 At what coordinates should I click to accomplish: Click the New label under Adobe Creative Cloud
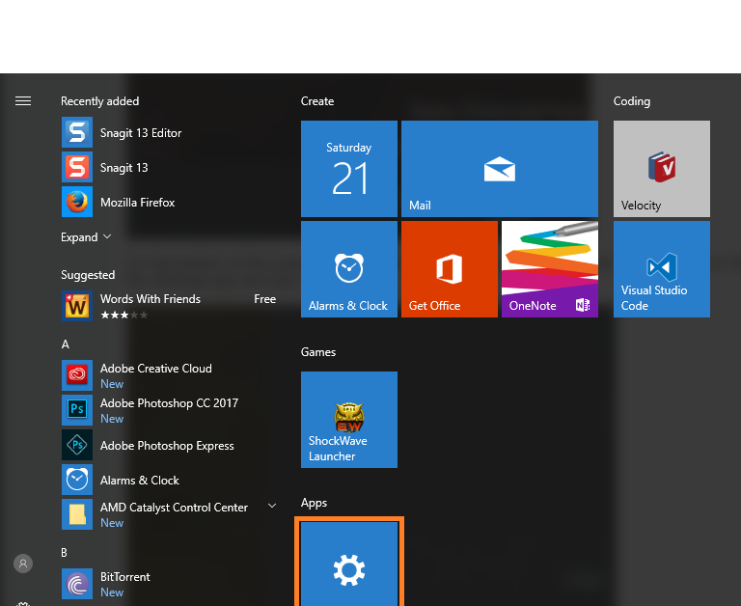click(x=112, y=384)
